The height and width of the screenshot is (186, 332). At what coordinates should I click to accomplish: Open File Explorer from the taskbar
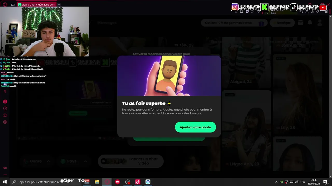coord(97,182)
